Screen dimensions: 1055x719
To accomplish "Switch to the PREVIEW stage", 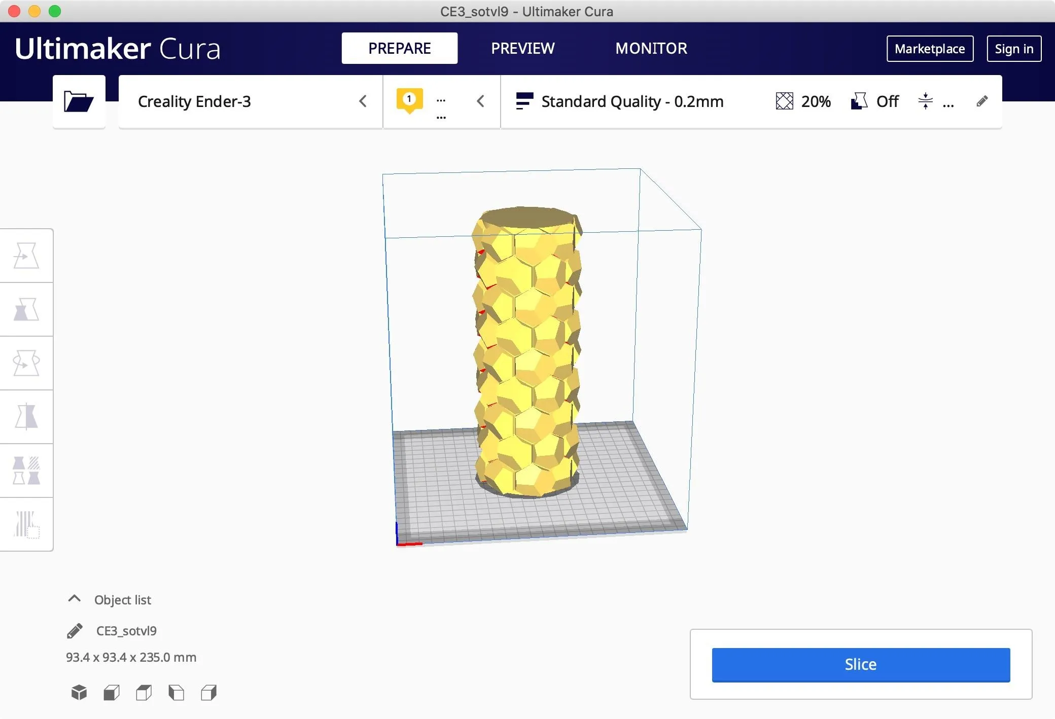I will point(523,48).
